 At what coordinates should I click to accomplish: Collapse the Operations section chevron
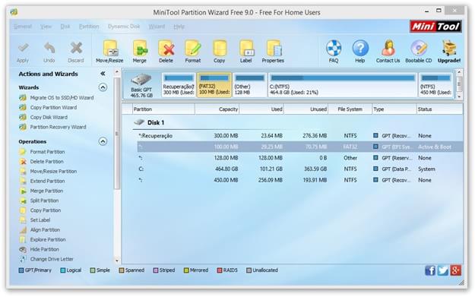[103, 141]
